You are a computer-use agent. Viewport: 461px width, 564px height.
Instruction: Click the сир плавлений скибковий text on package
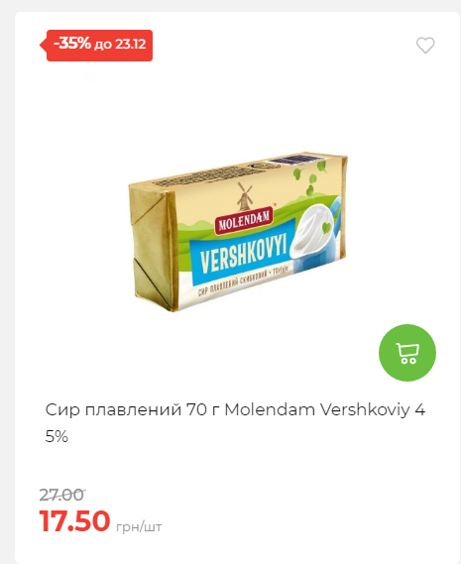tap(232, 284)
